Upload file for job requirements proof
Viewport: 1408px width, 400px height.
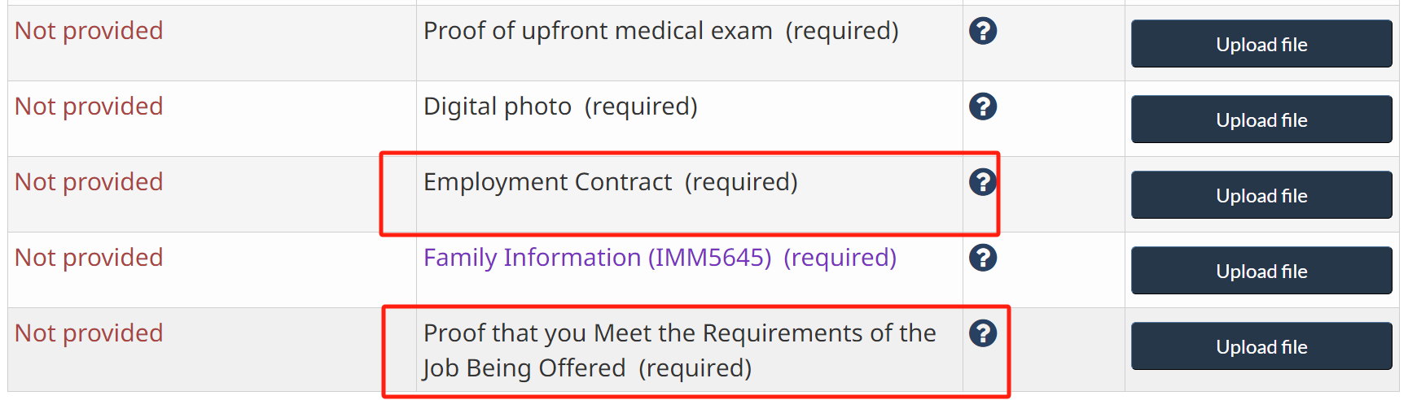[x=1261, y=346]
